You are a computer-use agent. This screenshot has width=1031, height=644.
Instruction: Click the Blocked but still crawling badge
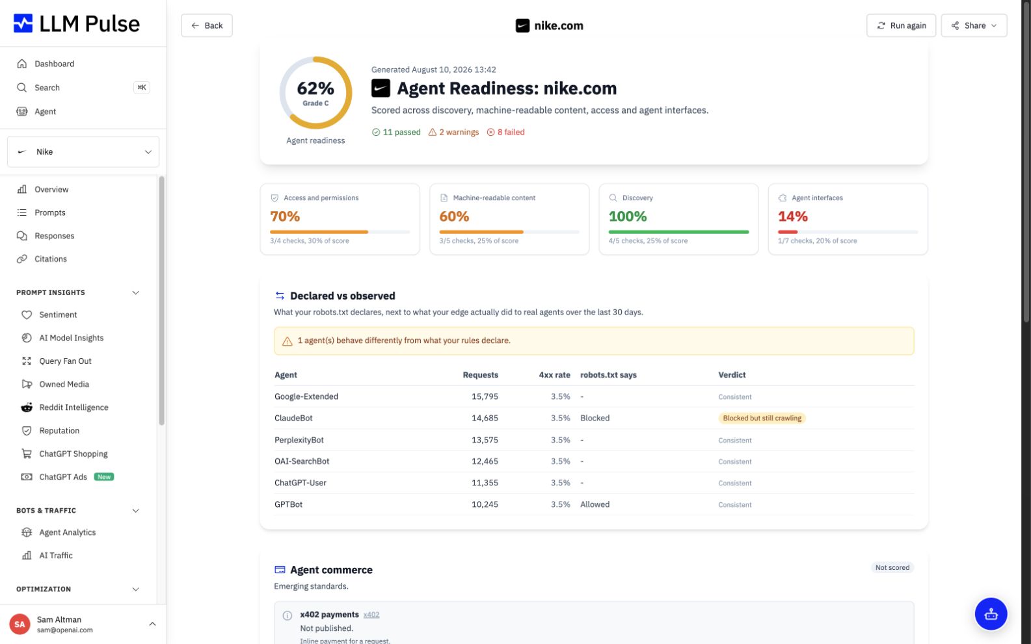762,419
